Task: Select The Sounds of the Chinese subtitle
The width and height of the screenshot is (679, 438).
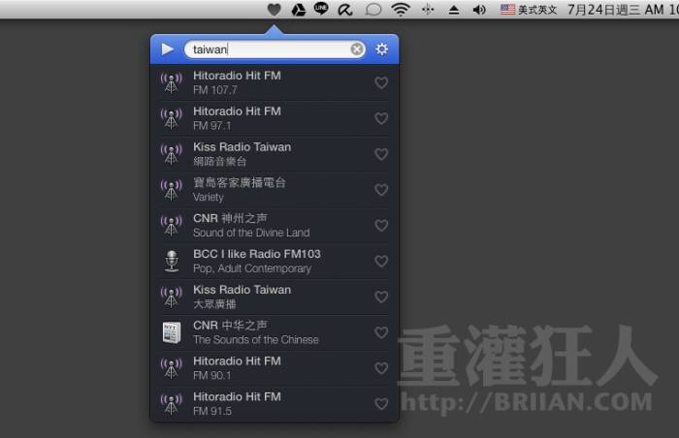Action: pyautogui.click(x=256, y=340)
